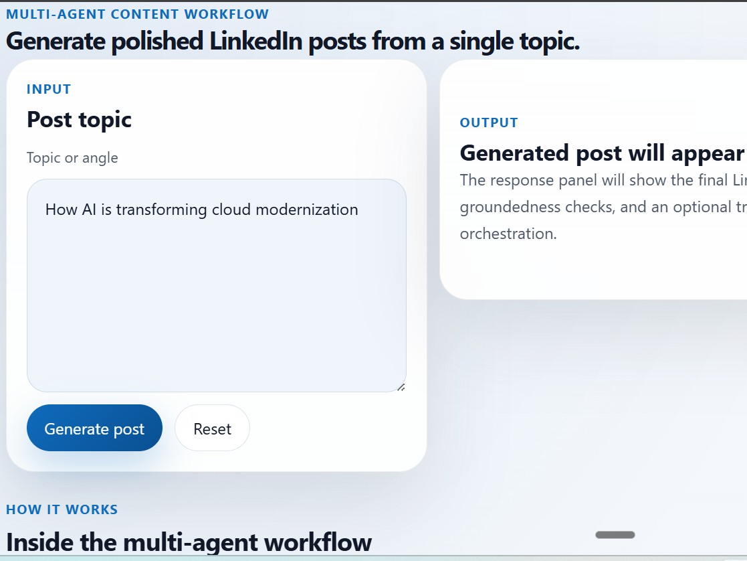
Task: Select the topic text about cloud modernization
Action: (201, 210)
